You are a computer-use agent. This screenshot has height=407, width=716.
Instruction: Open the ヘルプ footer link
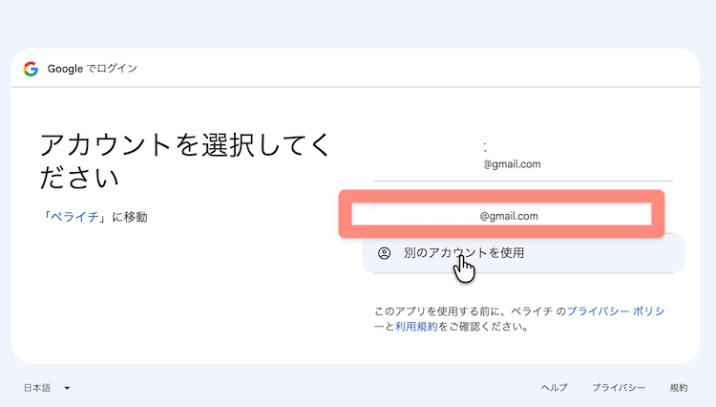click(x=555, y=388)
